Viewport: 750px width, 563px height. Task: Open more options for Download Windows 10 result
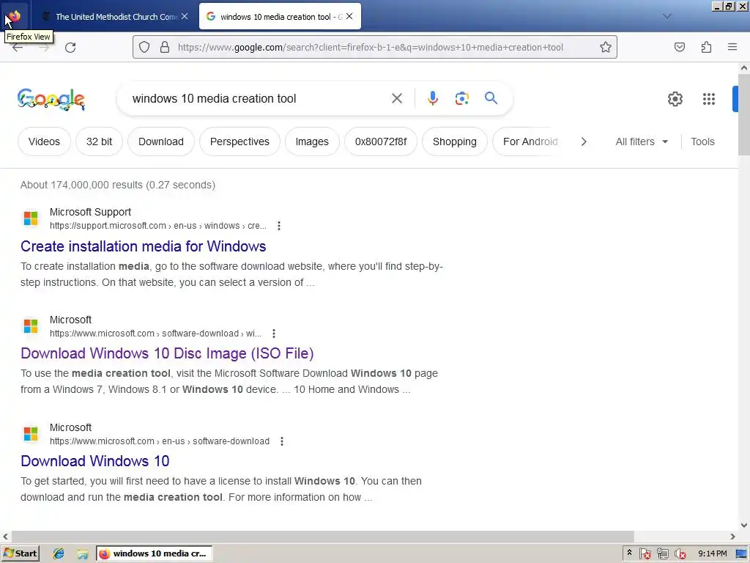point(282,441)
